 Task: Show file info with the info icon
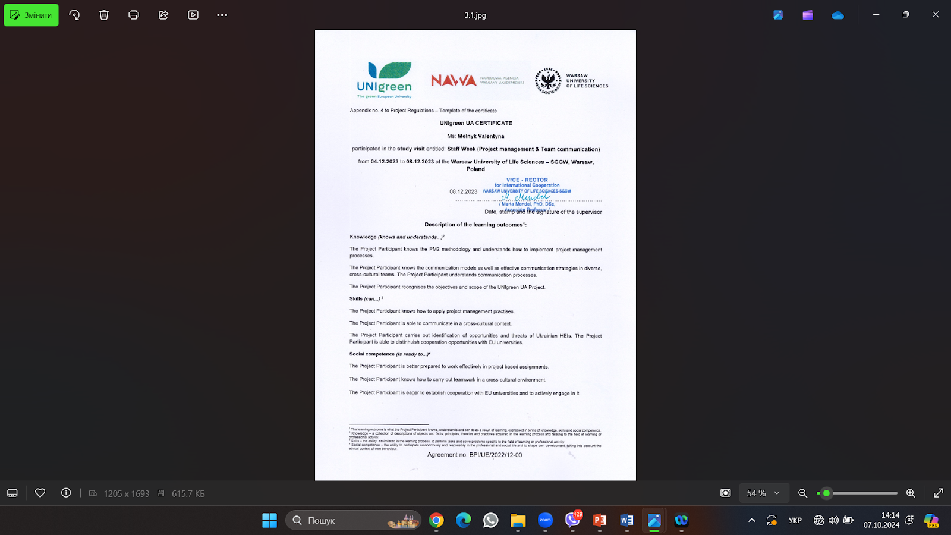click(x=66, y=493)
